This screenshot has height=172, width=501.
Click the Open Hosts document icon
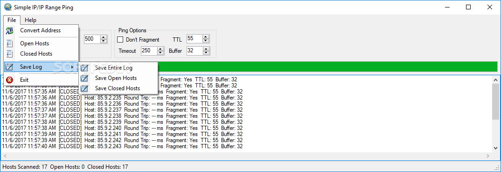pyautogui.click(x=10, y=43)
